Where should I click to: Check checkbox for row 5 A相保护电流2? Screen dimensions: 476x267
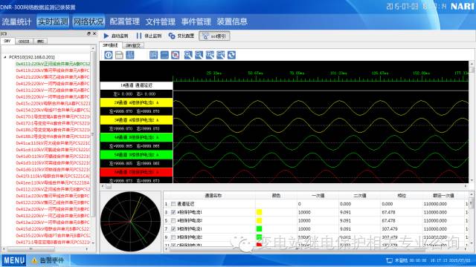coord(173,220)
